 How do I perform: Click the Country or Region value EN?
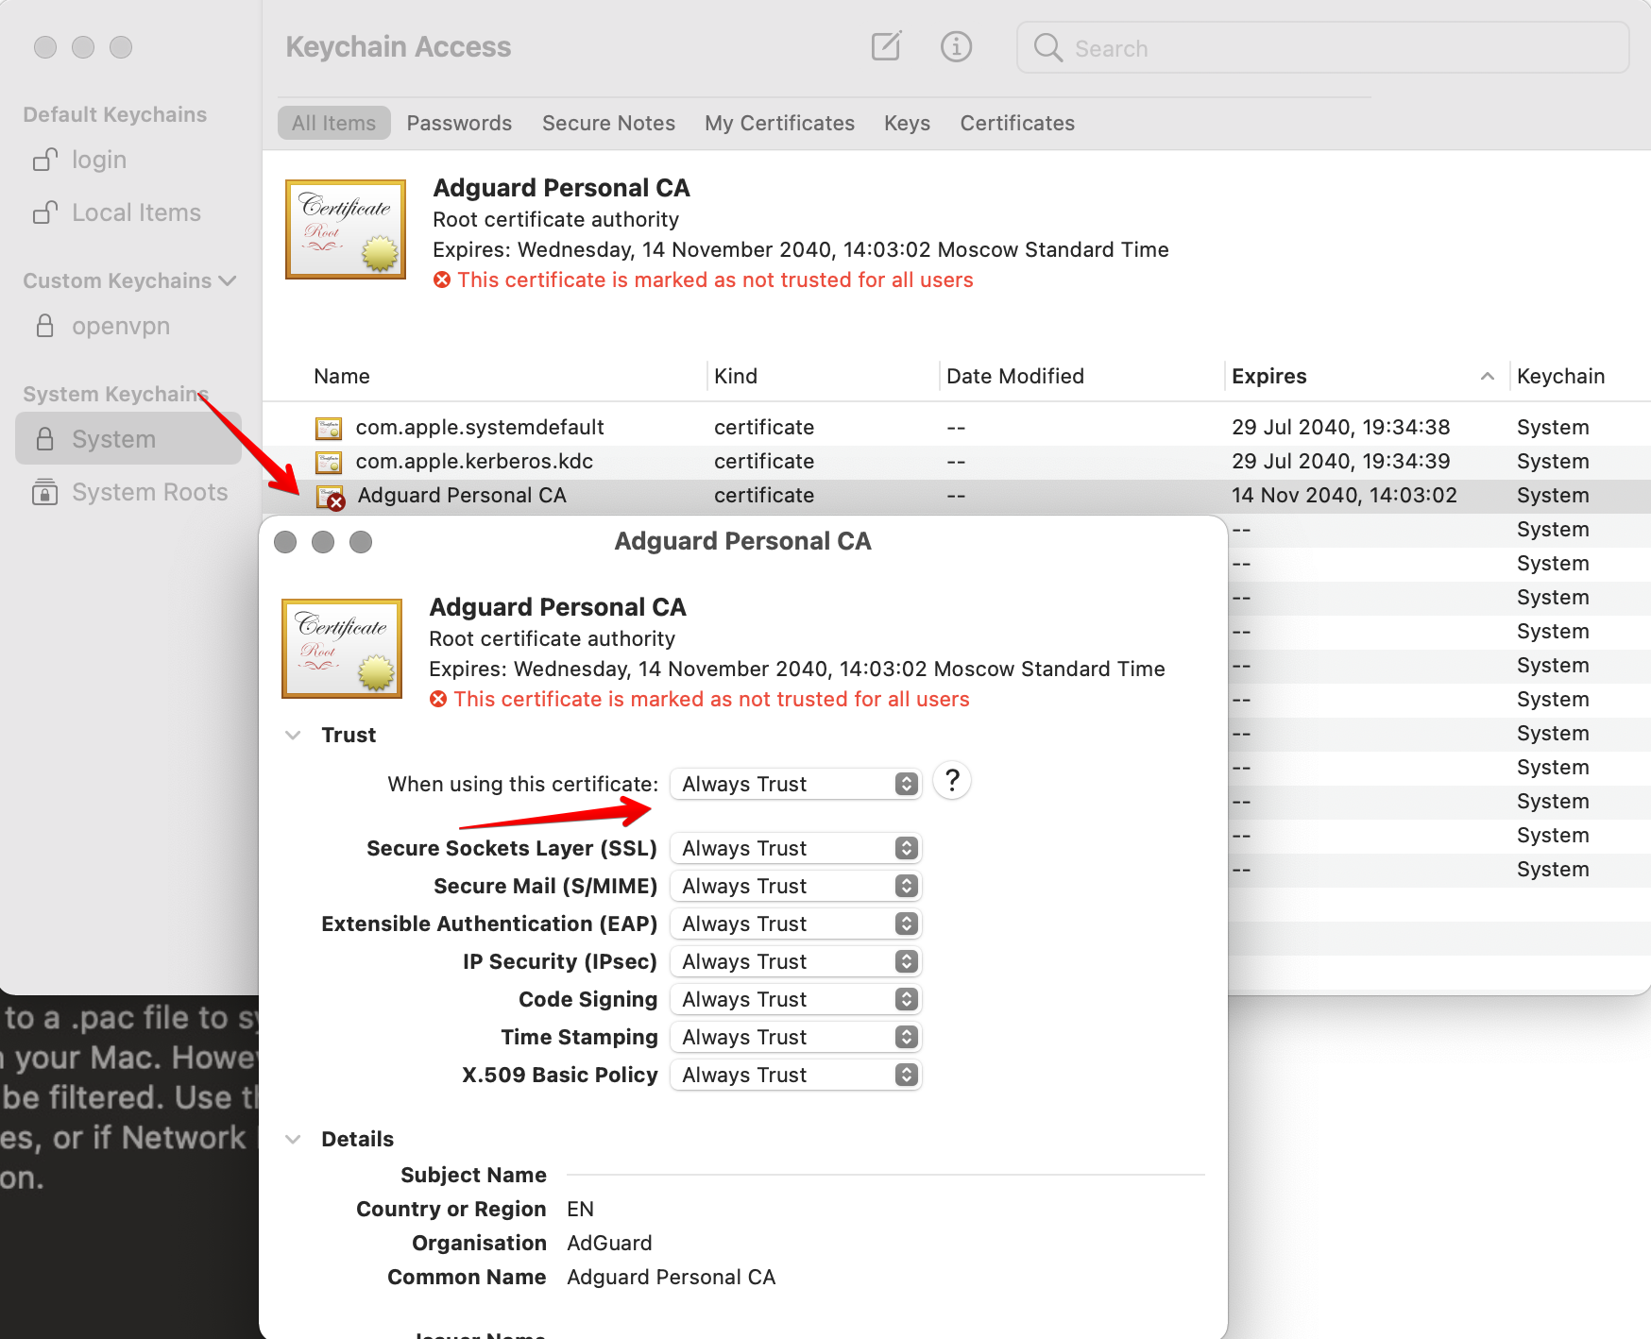tap(580, 1209)
